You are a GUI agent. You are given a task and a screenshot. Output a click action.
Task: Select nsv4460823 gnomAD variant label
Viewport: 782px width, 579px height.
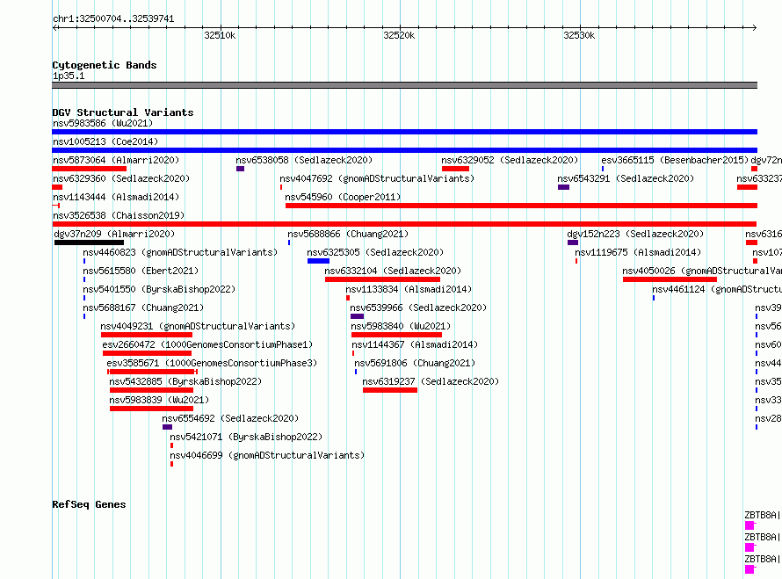(x=180, y=252)
